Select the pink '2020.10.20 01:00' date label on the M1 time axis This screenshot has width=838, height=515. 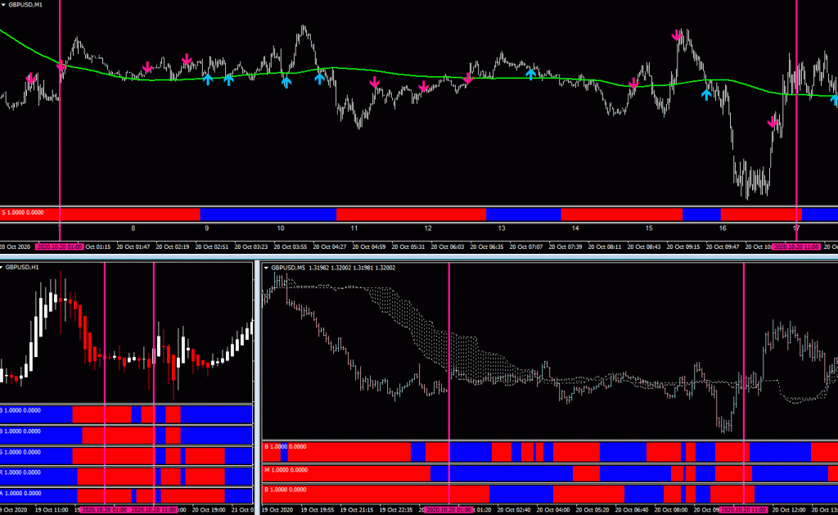click(59, 247)
